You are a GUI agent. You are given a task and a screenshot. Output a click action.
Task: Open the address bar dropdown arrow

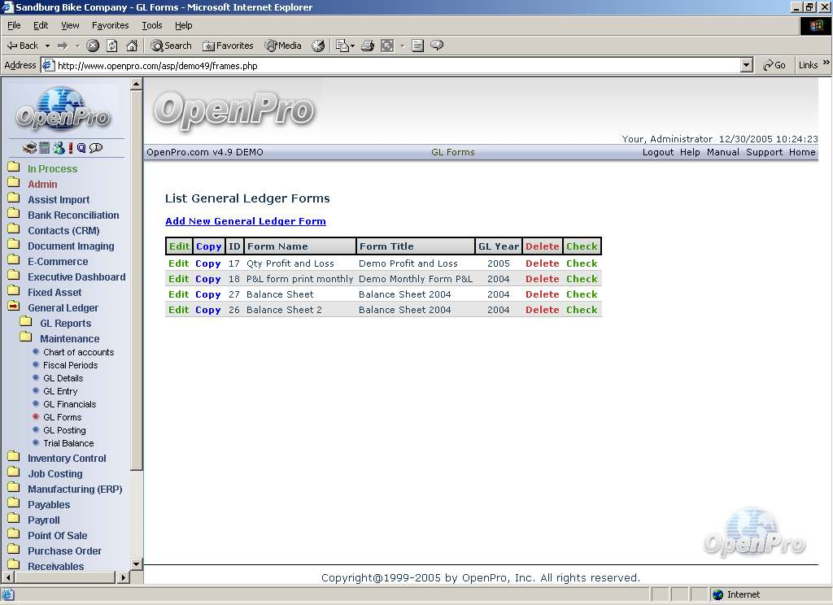(747, 65)
